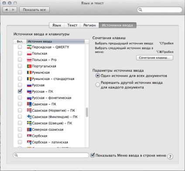Click the Румынская flag icon
185x171 pixels.
(x=29, y=72)
